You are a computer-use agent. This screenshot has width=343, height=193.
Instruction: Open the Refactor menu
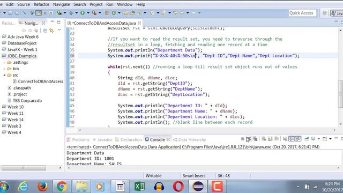point(41,4)
